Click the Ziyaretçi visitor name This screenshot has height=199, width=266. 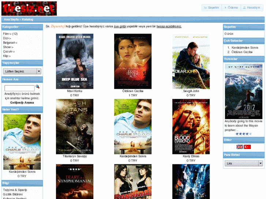coord(58,26)
